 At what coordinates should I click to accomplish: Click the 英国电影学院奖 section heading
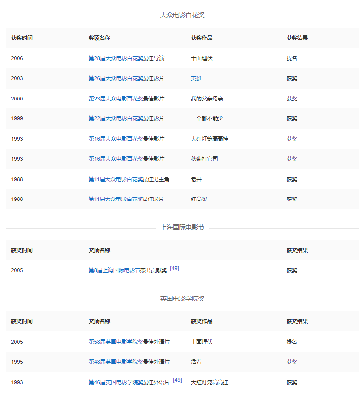click(182, 299)
